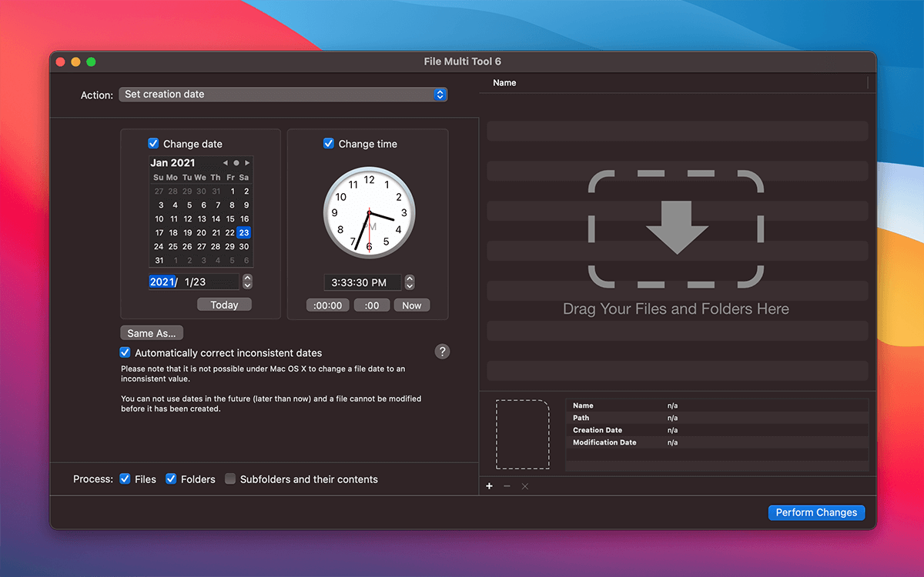
Task: Uncheck the Folders process checkbox
Action: (171, 479)
